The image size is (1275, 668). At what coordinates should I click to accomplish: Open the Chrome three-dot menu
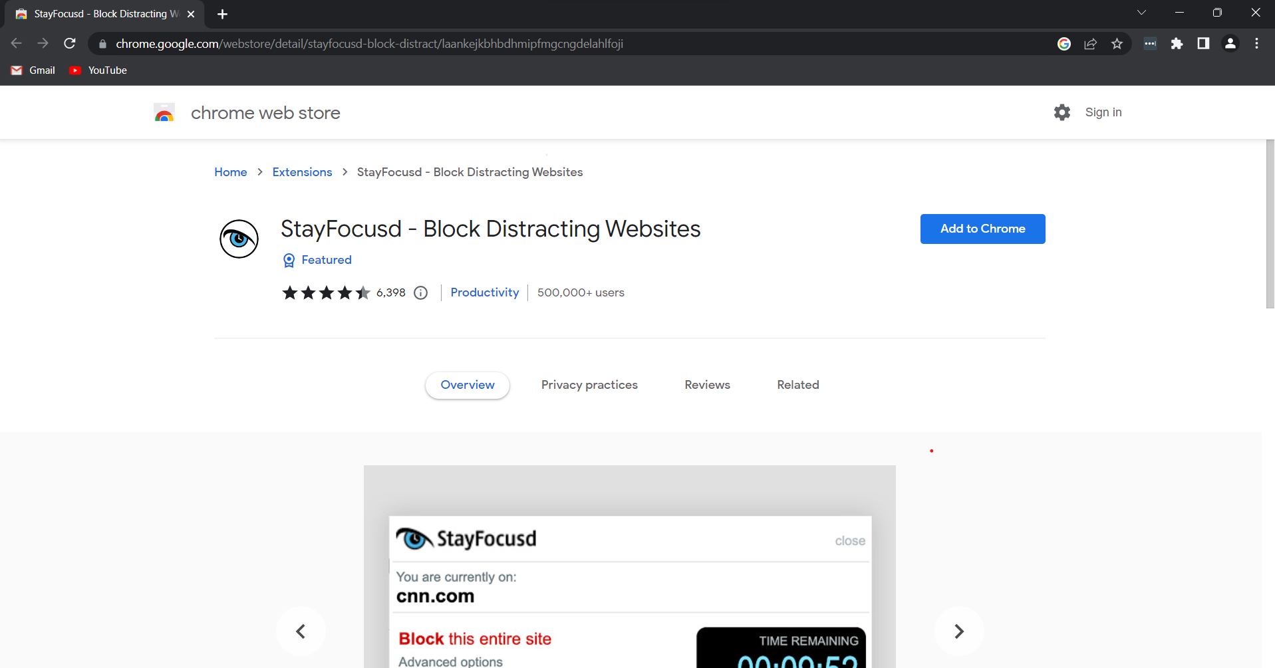tap(1257, 43)
